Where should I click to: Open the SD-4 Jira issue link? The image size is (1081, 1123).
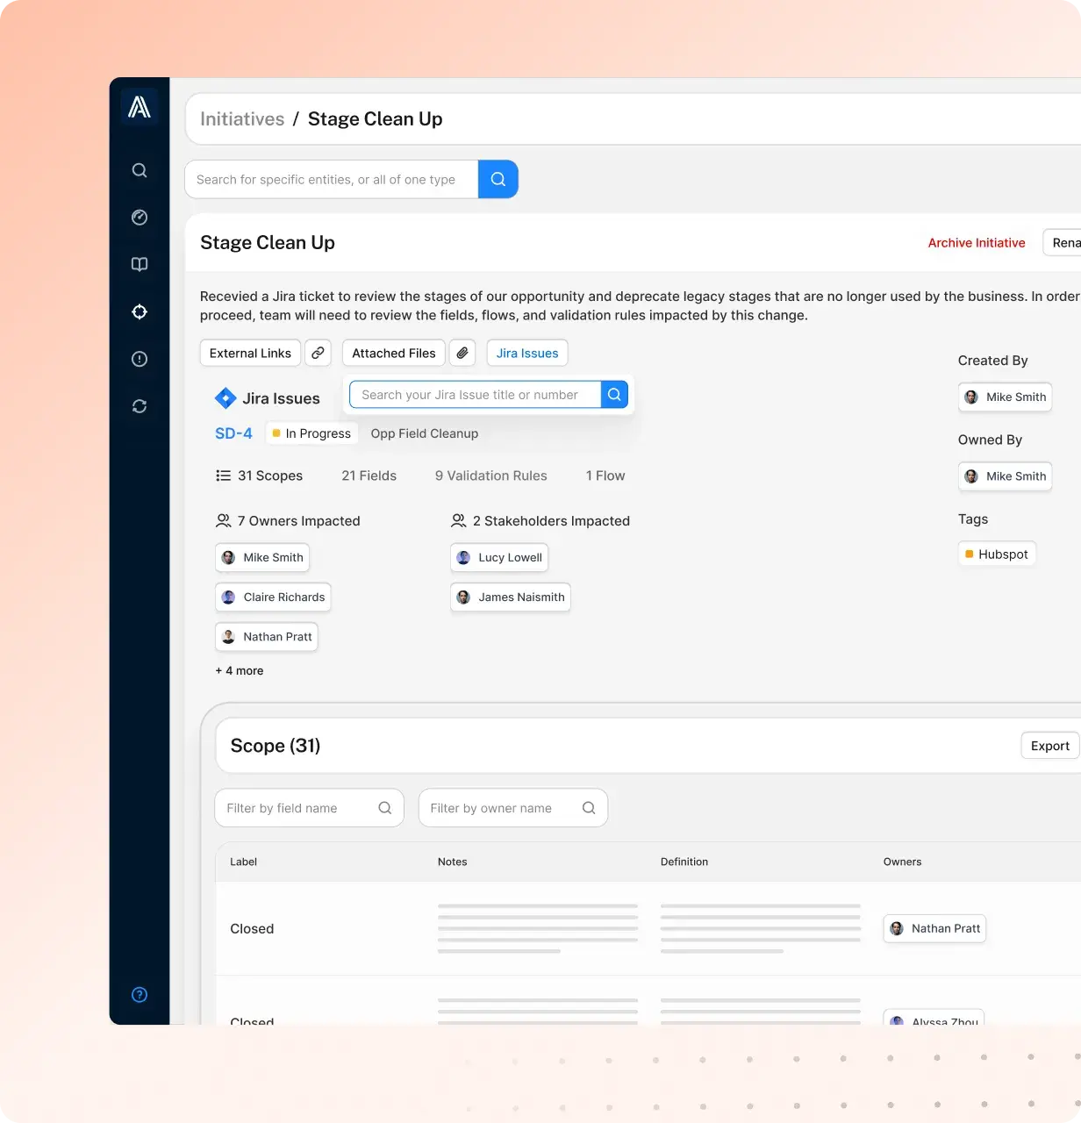pos(233,433)
